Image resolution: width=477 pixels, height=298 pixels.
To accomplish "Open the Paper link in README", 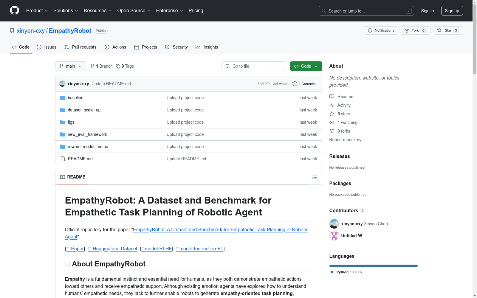I will (75, 249).
